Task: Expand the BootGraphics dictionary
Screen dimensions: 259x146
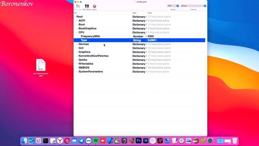Action: 77,28
